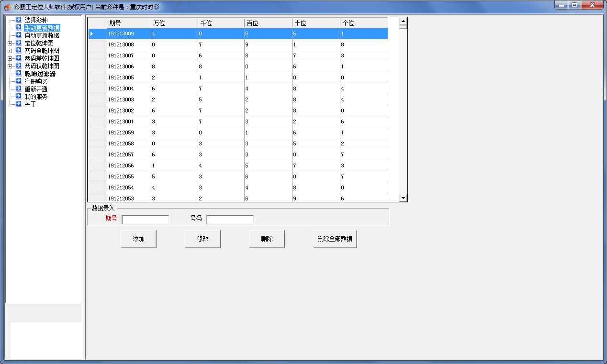Expand the 定位乾坤图 tree node
Screen dimensions: 607x364
pyautogui.click(x=10, y=43)
